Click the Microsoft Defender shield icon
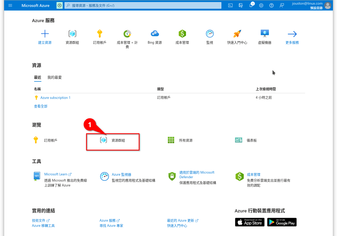Viewport: 337px width, 236px height. (172, 176)
